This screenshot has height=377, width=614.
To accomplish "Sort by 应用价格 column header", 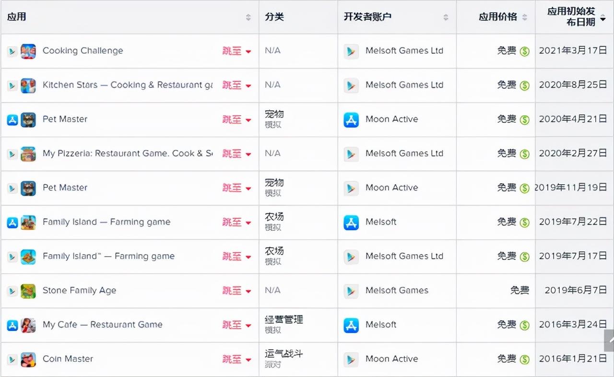I will (496, 17).
